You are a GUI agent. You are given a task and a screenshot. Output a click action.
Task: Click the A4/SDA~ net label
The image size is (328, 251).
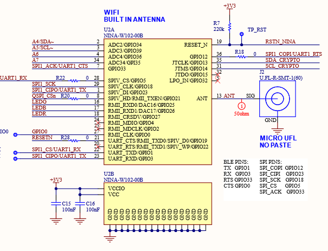(x=43, y=42)
